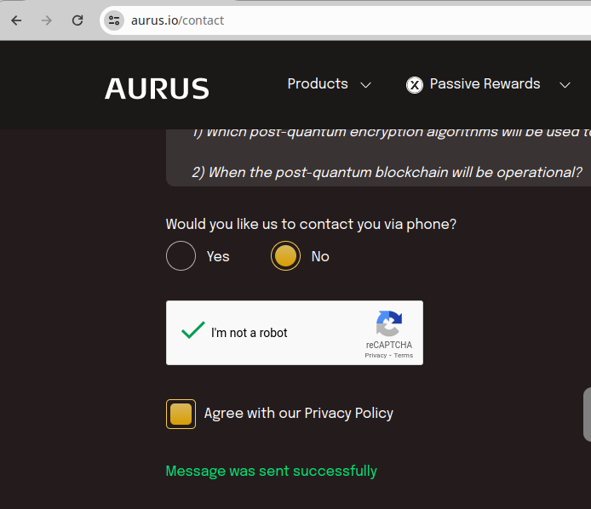The width and height of the screenshot is (591, 509).
Task: Open the reCAPTCHA Terms link
Action: (404, 355)
